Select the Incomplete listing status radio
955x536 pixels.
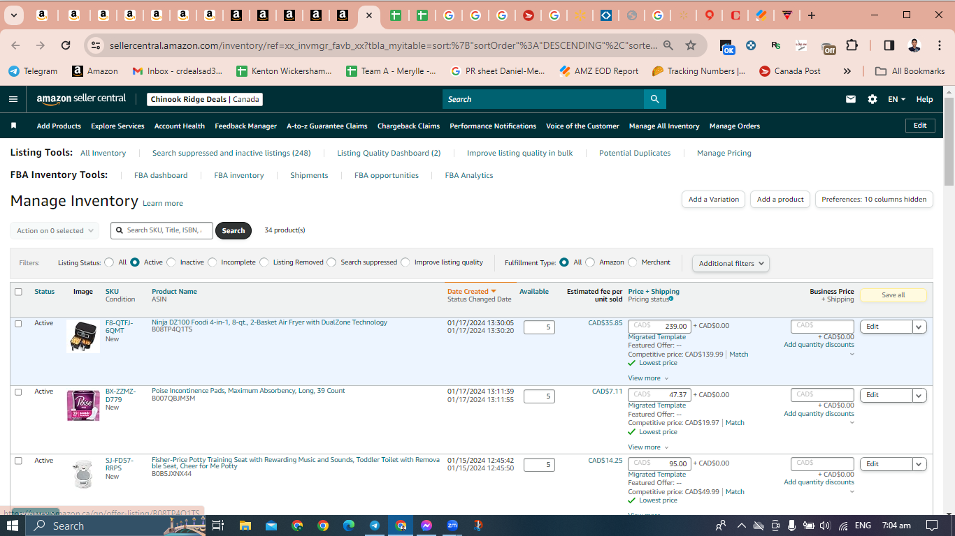213,262
